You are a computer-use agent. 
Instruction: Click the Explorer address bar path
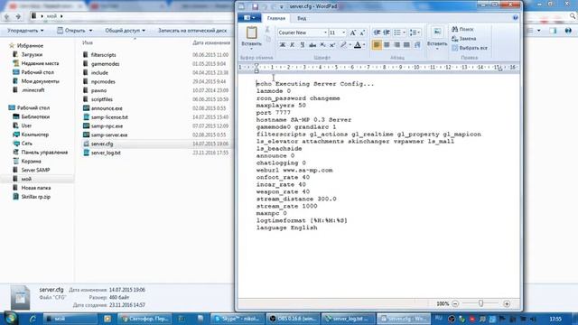point(51,16)
